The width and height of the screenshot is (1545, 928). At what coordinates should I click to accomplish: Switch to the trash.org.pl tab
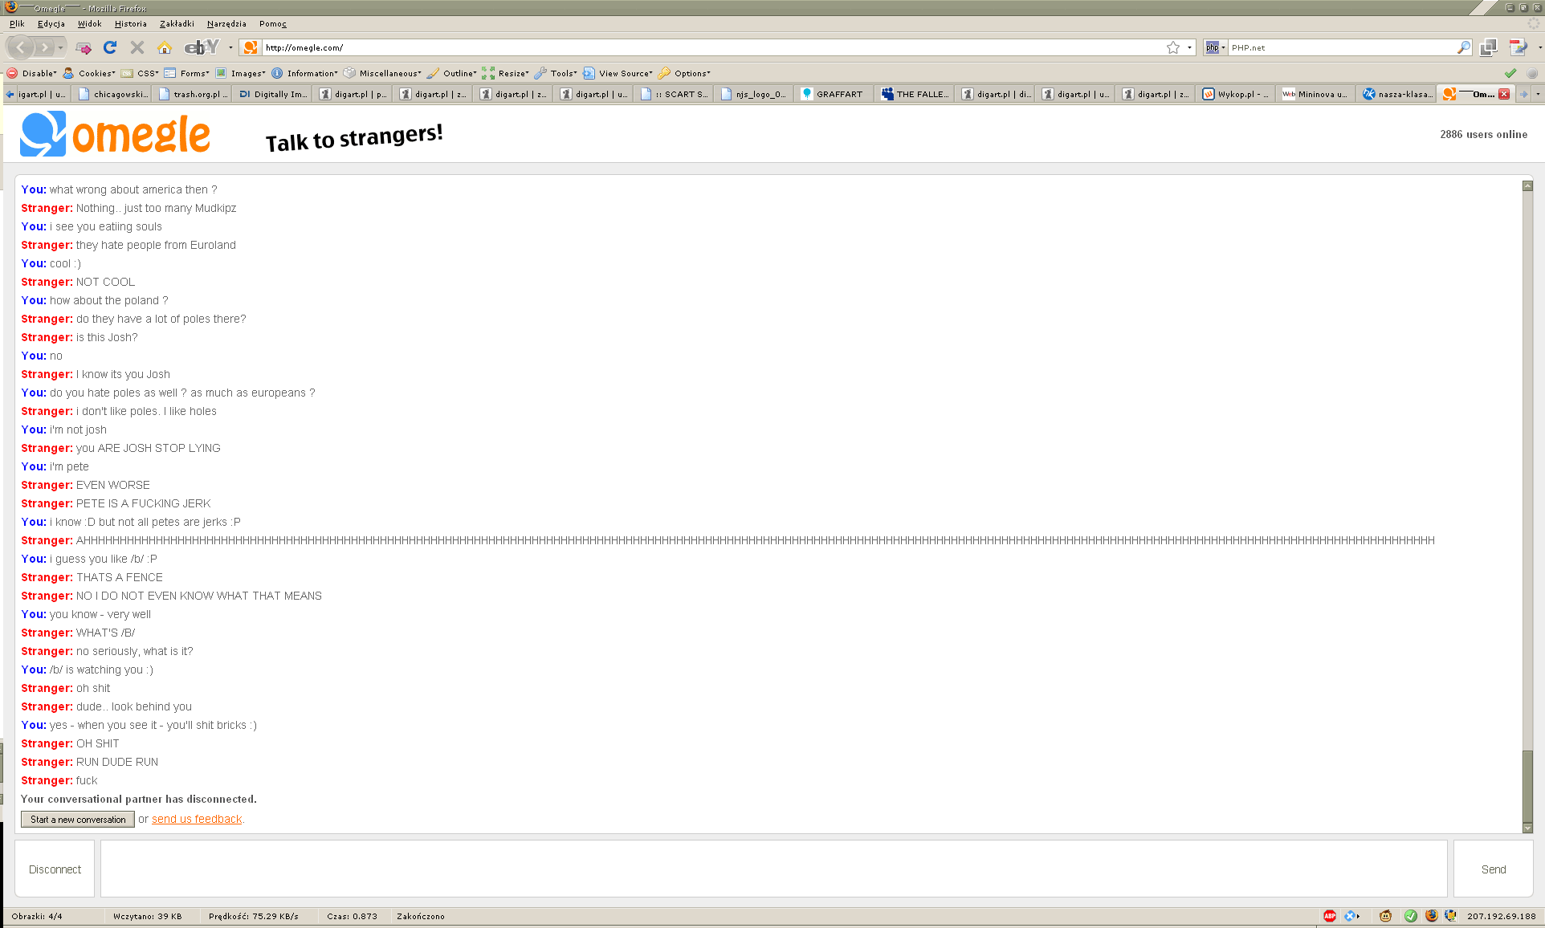pos(193,94)
